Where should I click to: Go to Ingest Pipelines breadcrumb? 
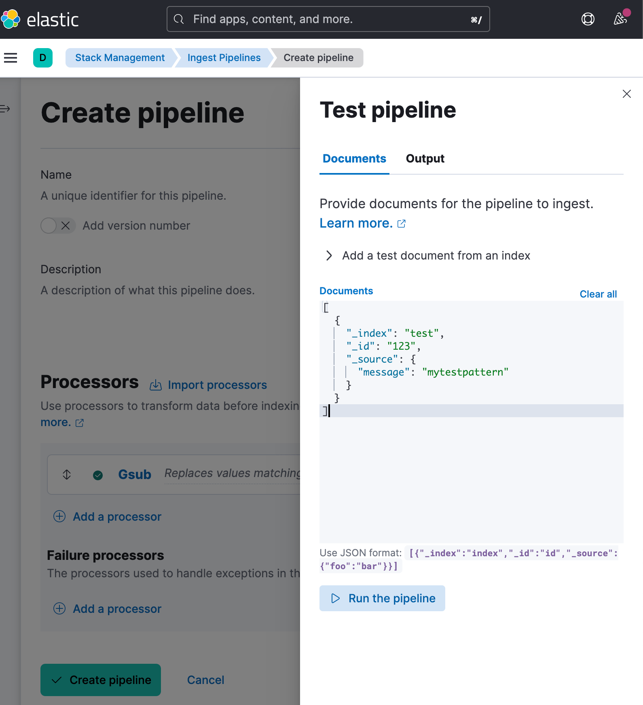(x=224, y=58)
